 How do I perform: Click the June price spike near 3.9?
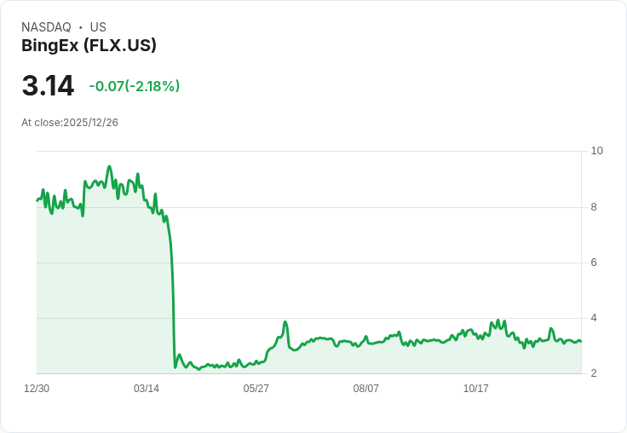[x=285, y=321]
